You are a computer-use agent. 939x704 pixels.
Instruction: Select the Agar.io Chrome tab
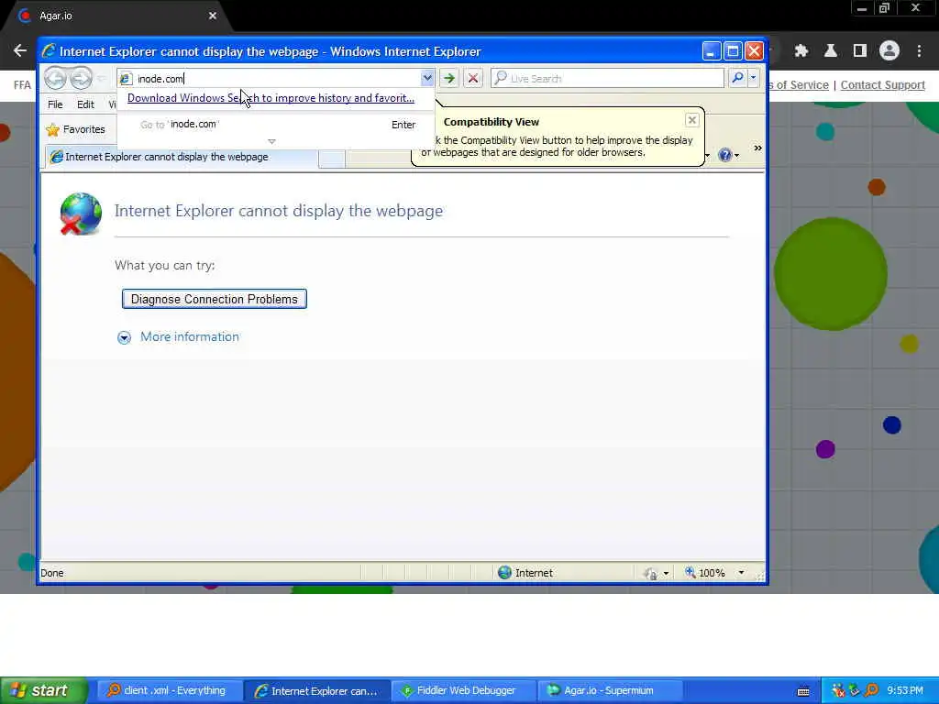coord(114,16)
